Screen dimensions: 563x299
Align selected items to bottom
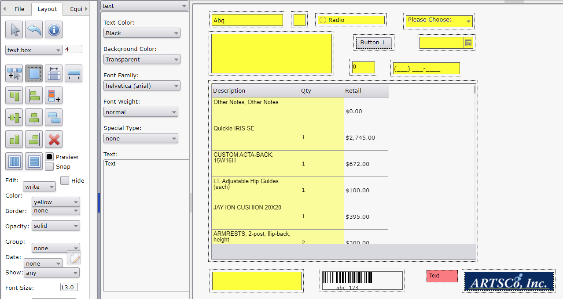coord(14,139)
